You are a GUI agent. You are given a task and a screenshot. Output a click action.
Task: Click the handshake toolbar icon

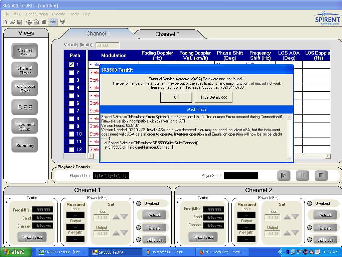tap(62, 22)
